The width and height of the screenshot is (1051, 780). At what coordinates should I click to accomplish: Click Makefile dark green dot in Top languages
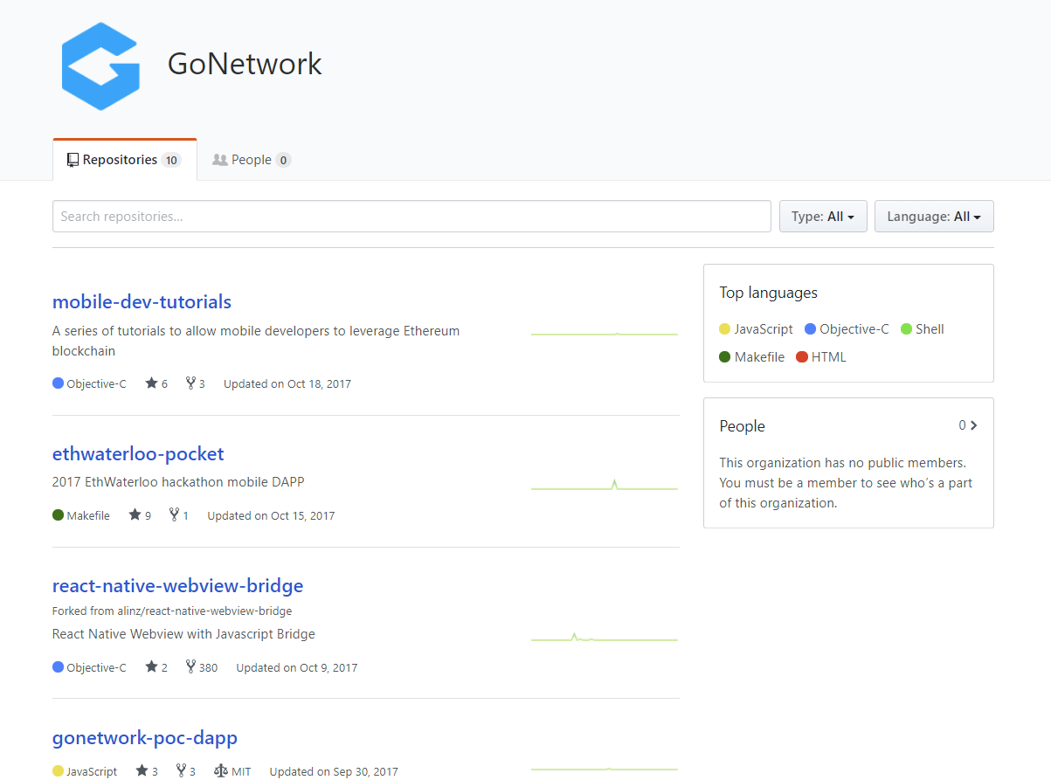click(724, 357)
